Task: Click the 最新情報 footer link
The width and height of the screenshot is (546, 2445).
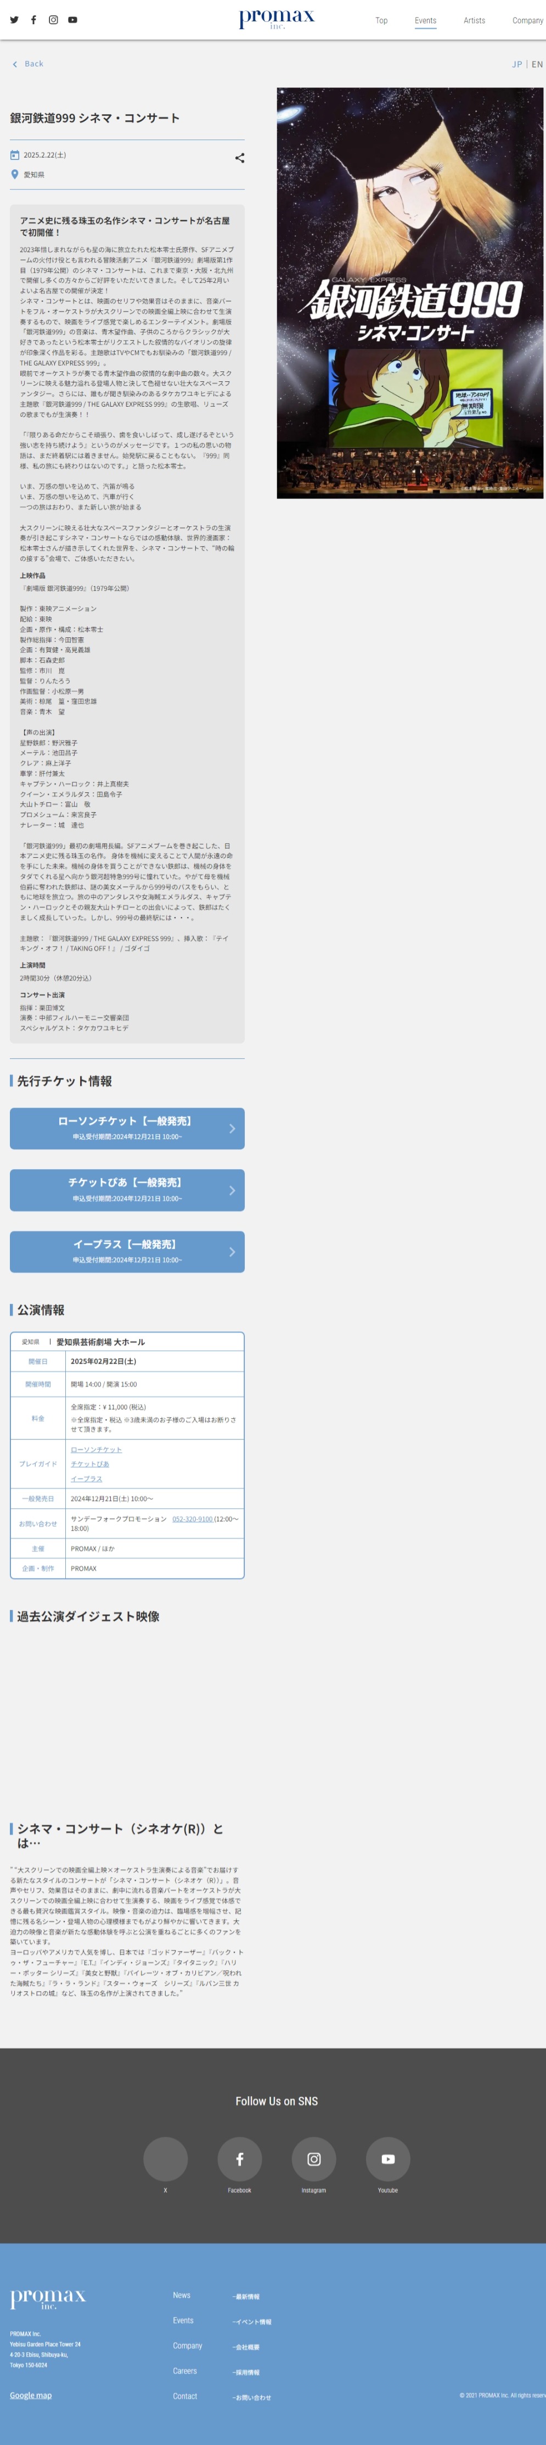Action: point(246,2297)
